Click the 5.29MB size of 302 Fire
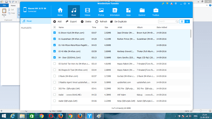Image resolution: width=212 pixels, height=119 pixels. tap(108, 89)
